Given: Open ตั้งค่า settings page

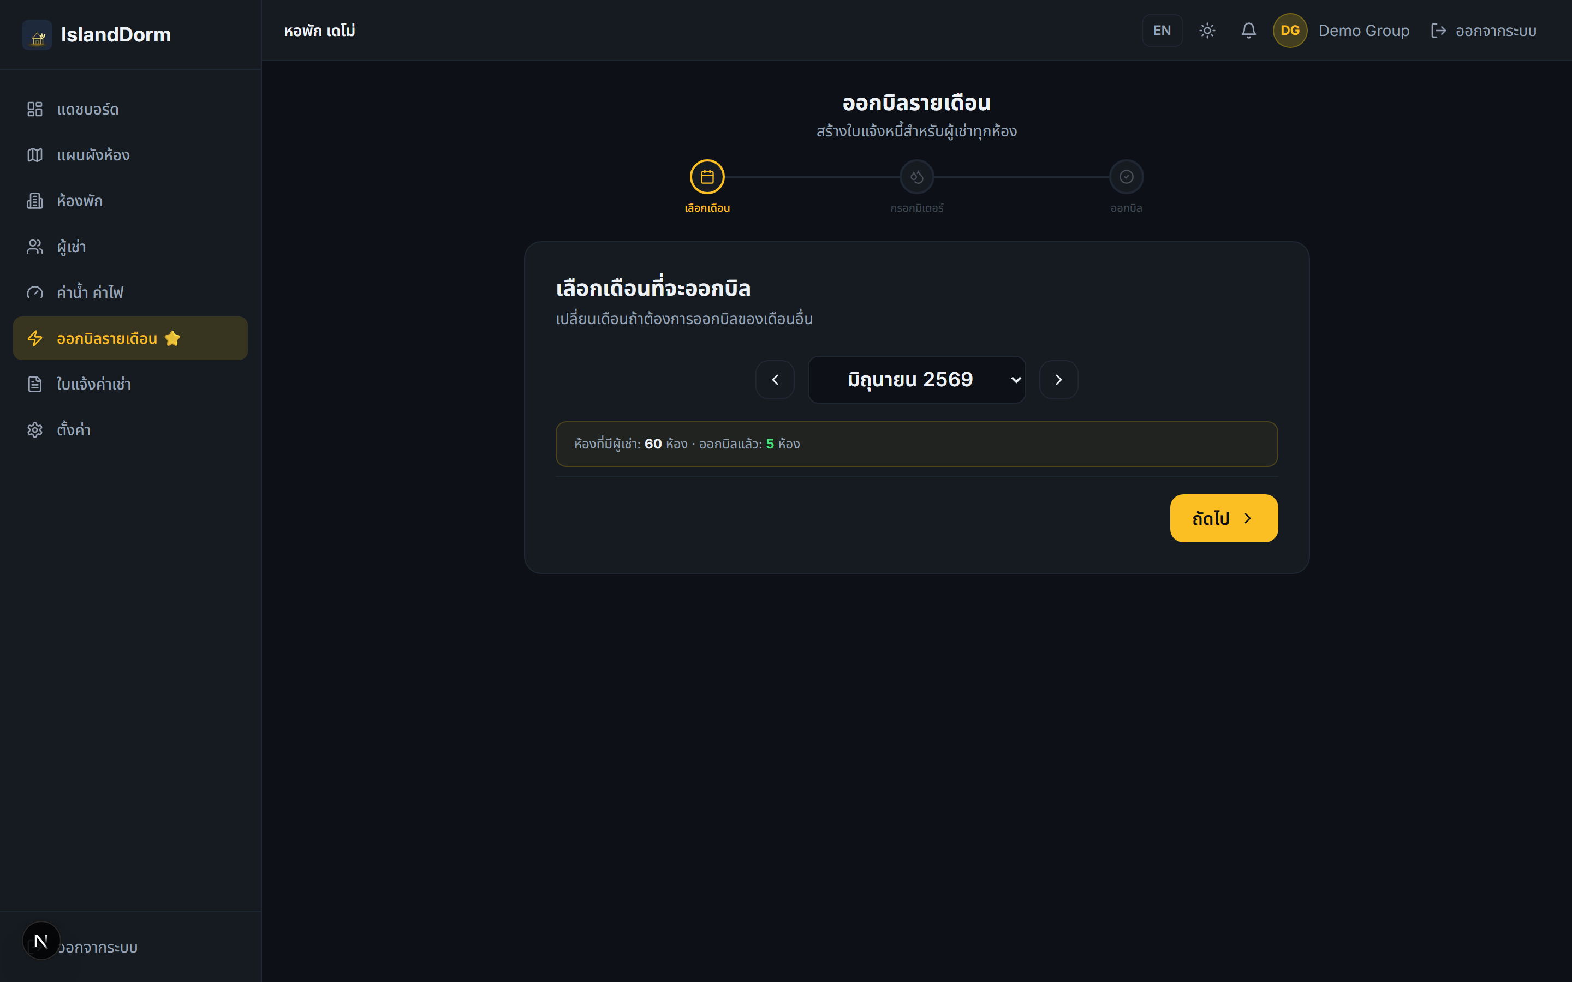Looking at the screenshot, I should 130,430.
